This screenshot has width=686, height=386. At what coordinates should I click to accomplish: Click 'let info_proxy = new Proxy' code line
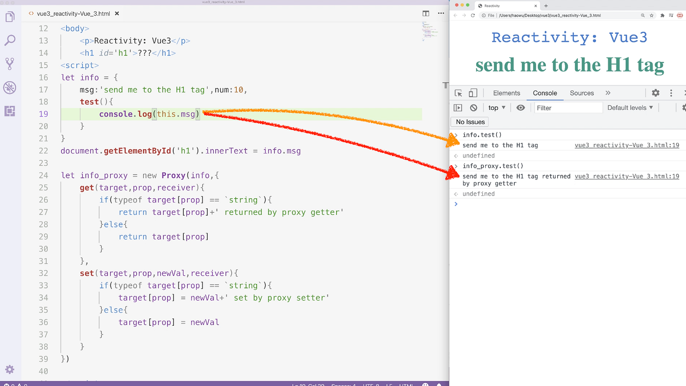pos(140,175)
